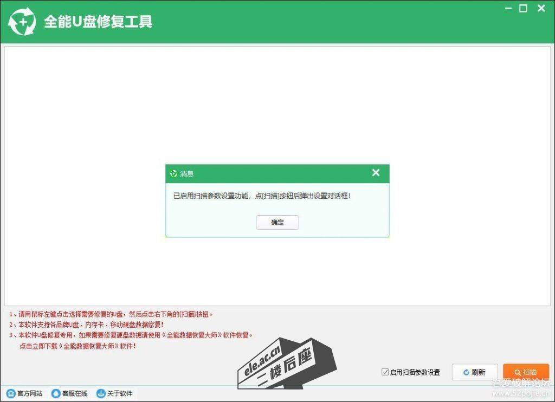Select the 官方网站 text label
Image resolution: width=555 pixels, height=402 pixels.
[x=30, y=393]
